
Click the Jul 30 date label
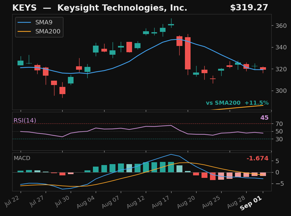click(x=62, y=201)
